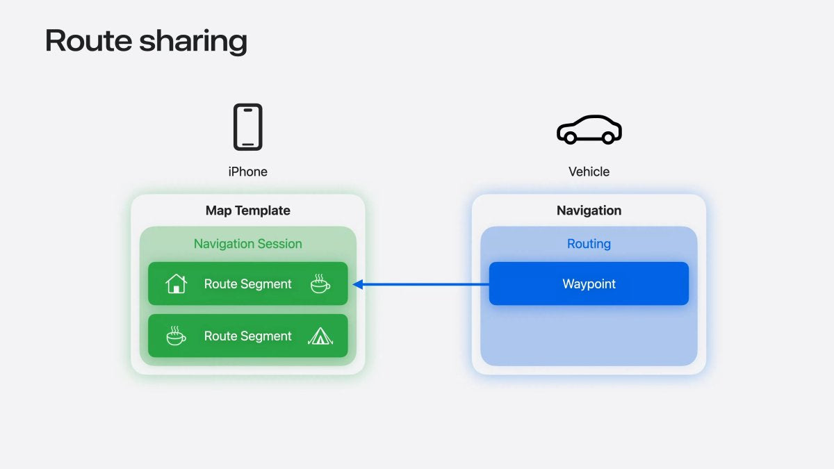This screenshot has height=469, width=834.
Task: Click the iPhone device icon
Action: point(248,127)
